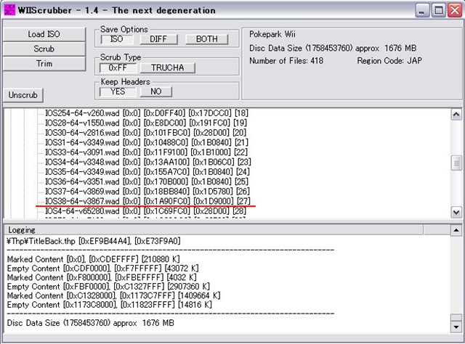Select IOS37-64-v3869.wad in tree
465x344 pixels.
pyautogui.click(x=147, y=192)
